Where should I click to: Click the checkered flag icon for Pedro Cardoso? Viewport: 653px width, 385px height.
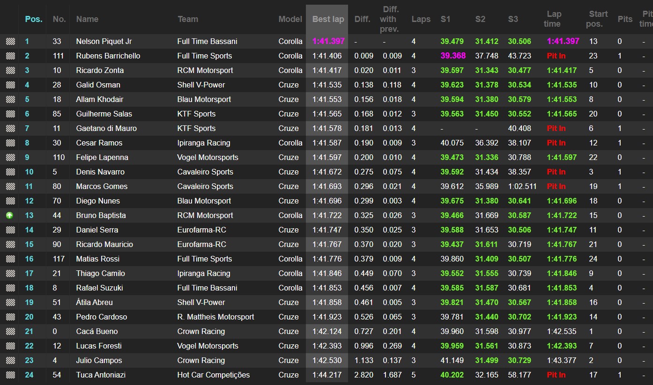click(x=10, y=317)
